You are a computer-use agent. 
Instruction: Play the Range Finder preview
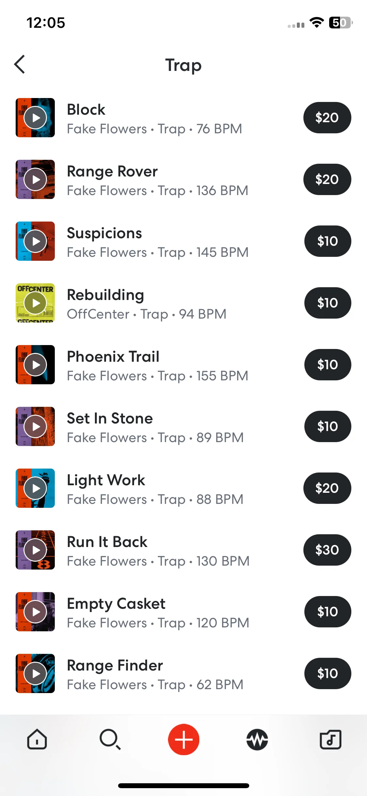(x=35, y=673)
